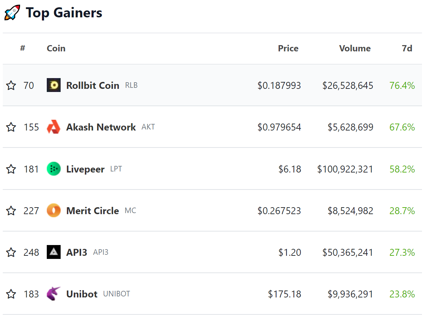Open the Unibot coin name link
The width and height of the screenshot is (431, 320).
(82, 294)
